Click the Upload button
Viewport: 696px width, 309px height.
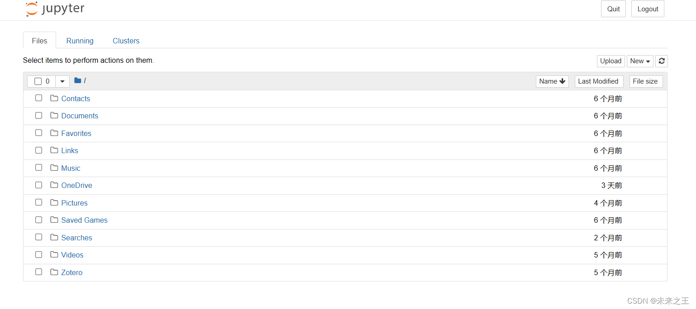pyautogui.click(x=611, y=61)
